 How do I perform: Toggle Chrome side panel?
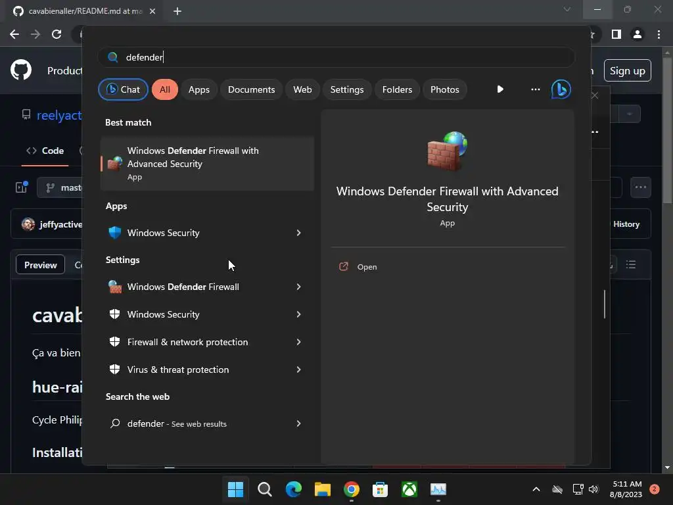coord(616,34)
